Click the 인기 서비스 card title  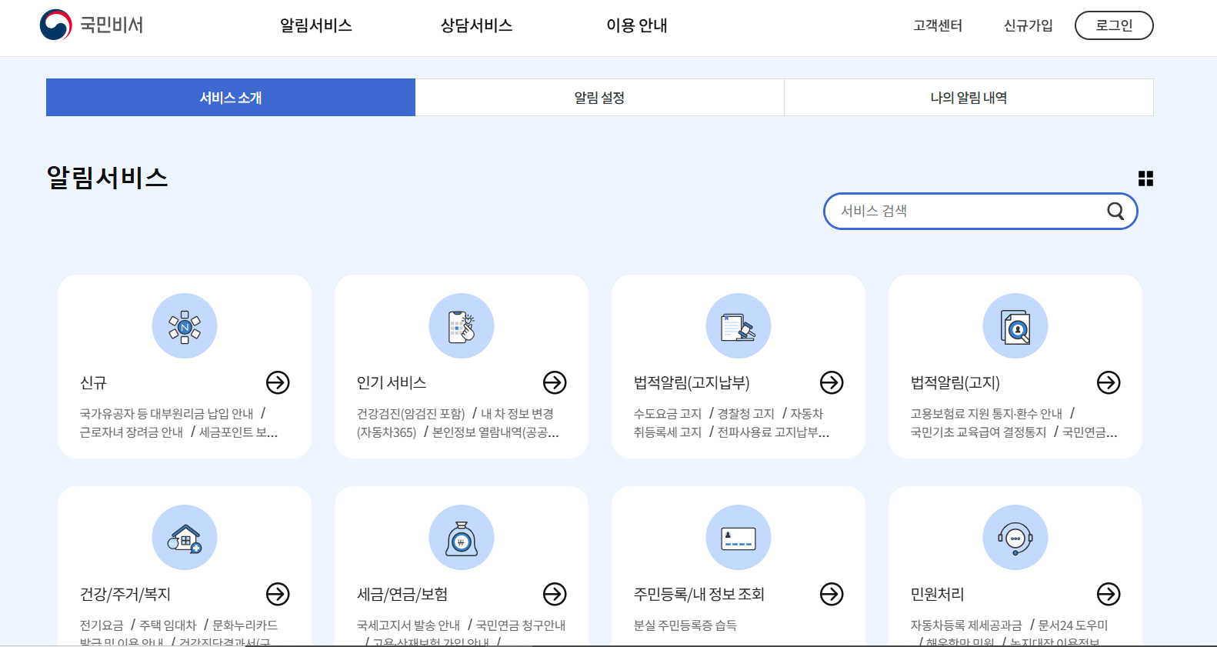[x=392, y=382]
